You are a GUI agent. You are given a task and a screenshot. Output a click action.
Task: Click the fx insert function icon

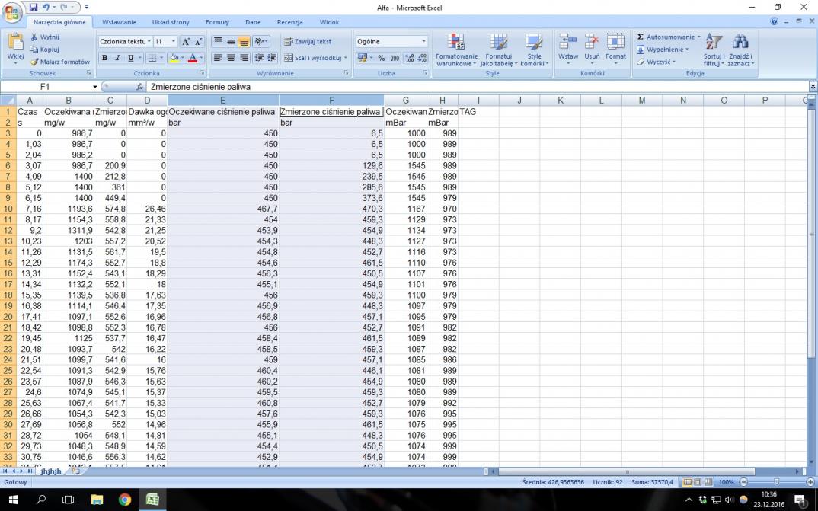(140, 87)
